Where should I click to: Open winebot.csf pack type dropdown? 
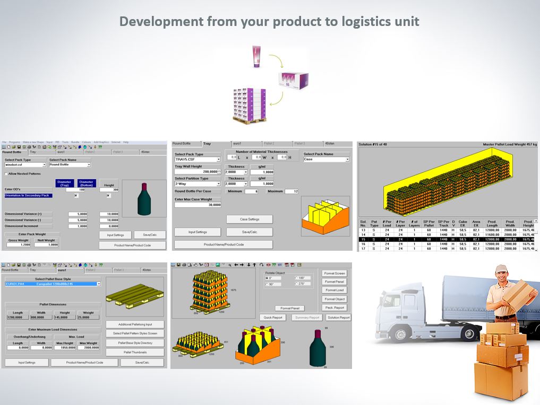(44, 165)
